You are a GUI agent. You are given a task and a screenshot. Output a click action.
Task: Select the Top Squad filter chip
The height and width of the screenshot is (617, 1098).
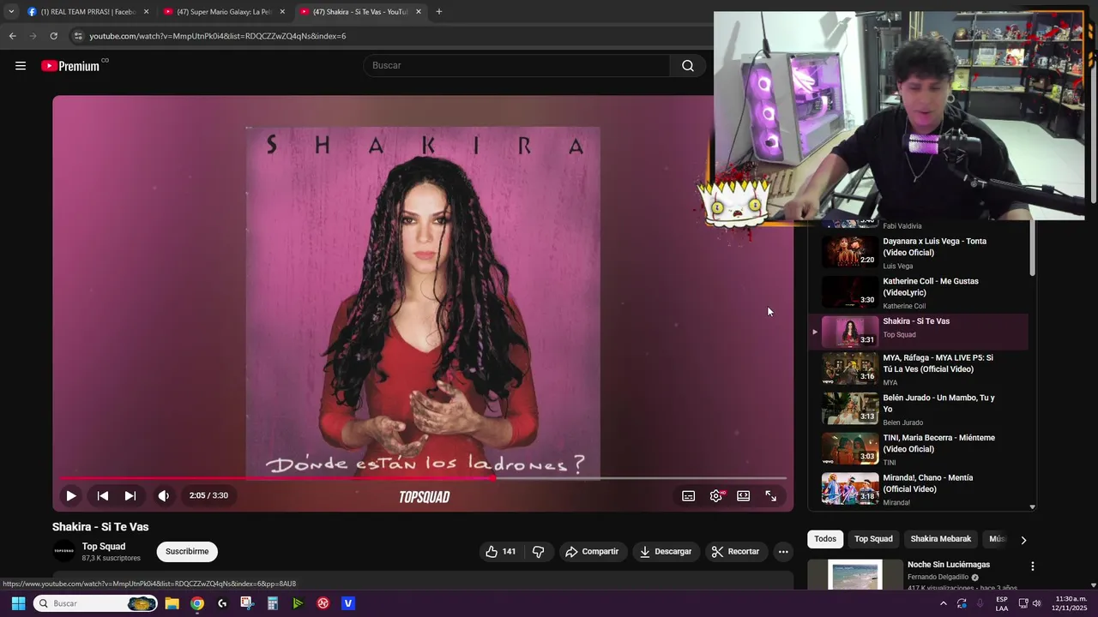[873, 539]
